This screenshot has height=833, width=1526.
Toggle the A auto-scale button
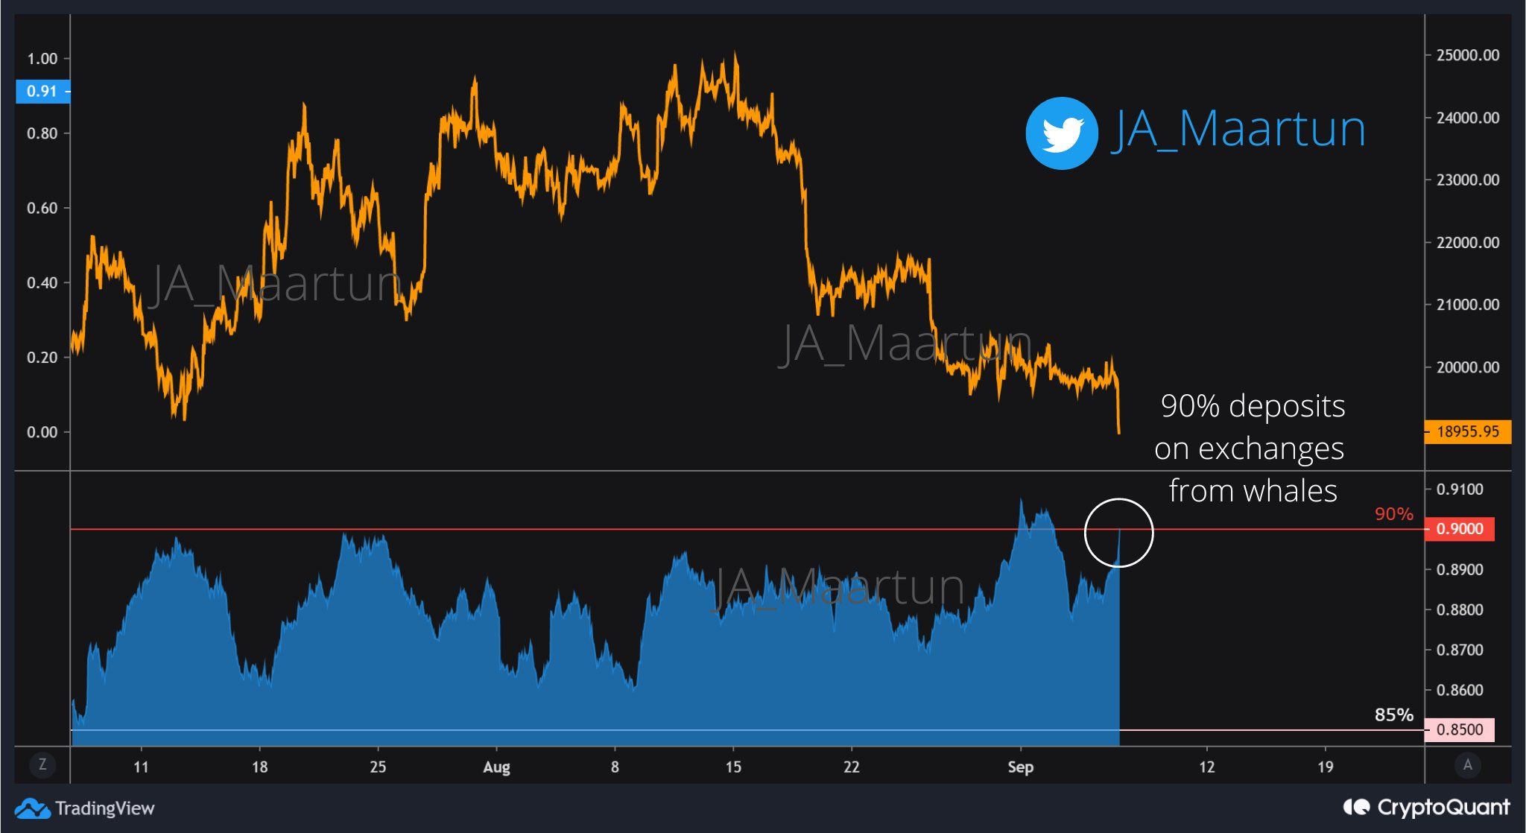click(x=1467, y=764)
